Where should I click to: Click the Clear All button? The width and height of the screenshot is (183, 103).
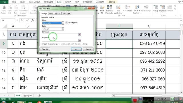pyautogui.click(x=45, y=49)
